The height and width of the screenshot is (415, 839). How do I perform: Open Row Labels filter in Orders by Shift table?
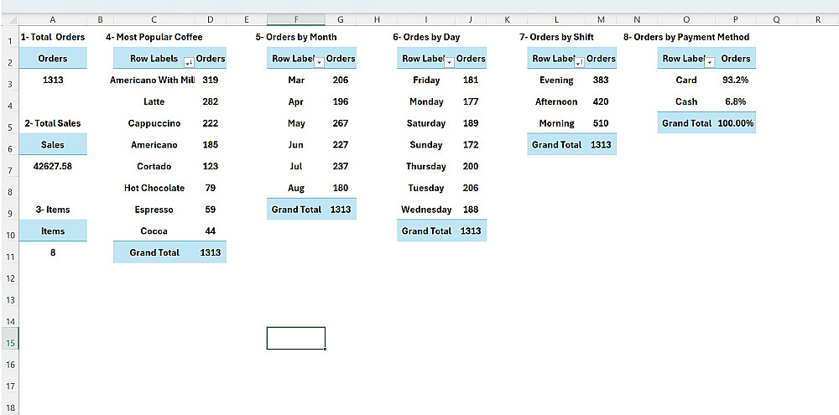pyautogui.click(x=580, y=63)
